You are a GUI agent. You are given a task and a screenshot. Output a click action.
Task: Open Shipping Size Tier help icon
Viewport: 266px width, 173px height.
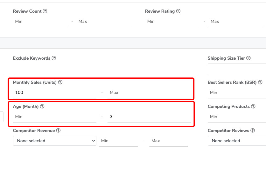(248, 58)
